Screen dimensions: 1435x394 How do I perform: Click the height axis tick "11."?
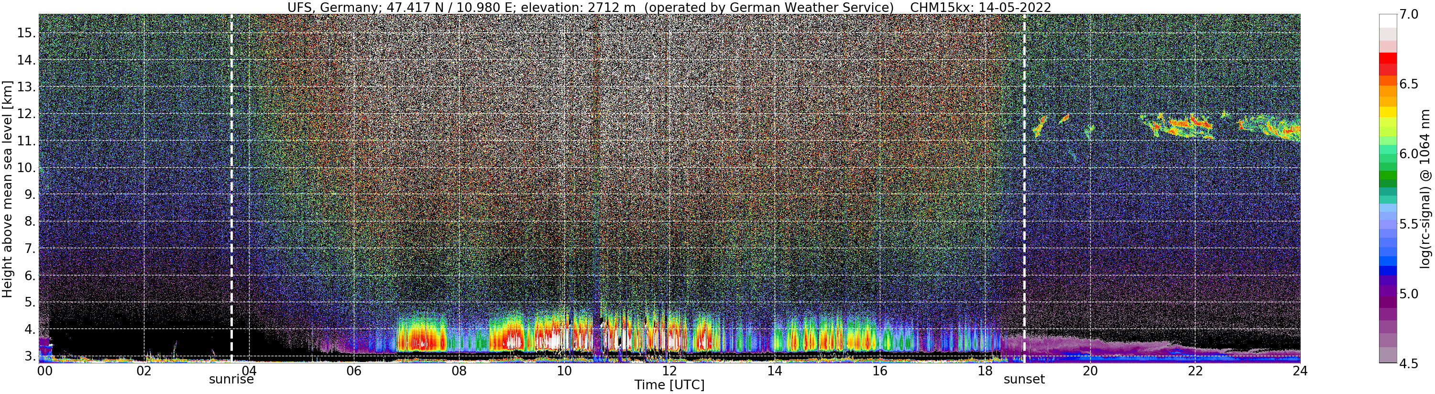click(x=27, y=141)
